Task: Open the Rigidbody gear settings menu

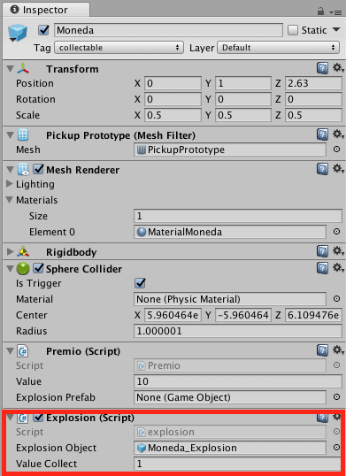Action: tap(338, 251)
